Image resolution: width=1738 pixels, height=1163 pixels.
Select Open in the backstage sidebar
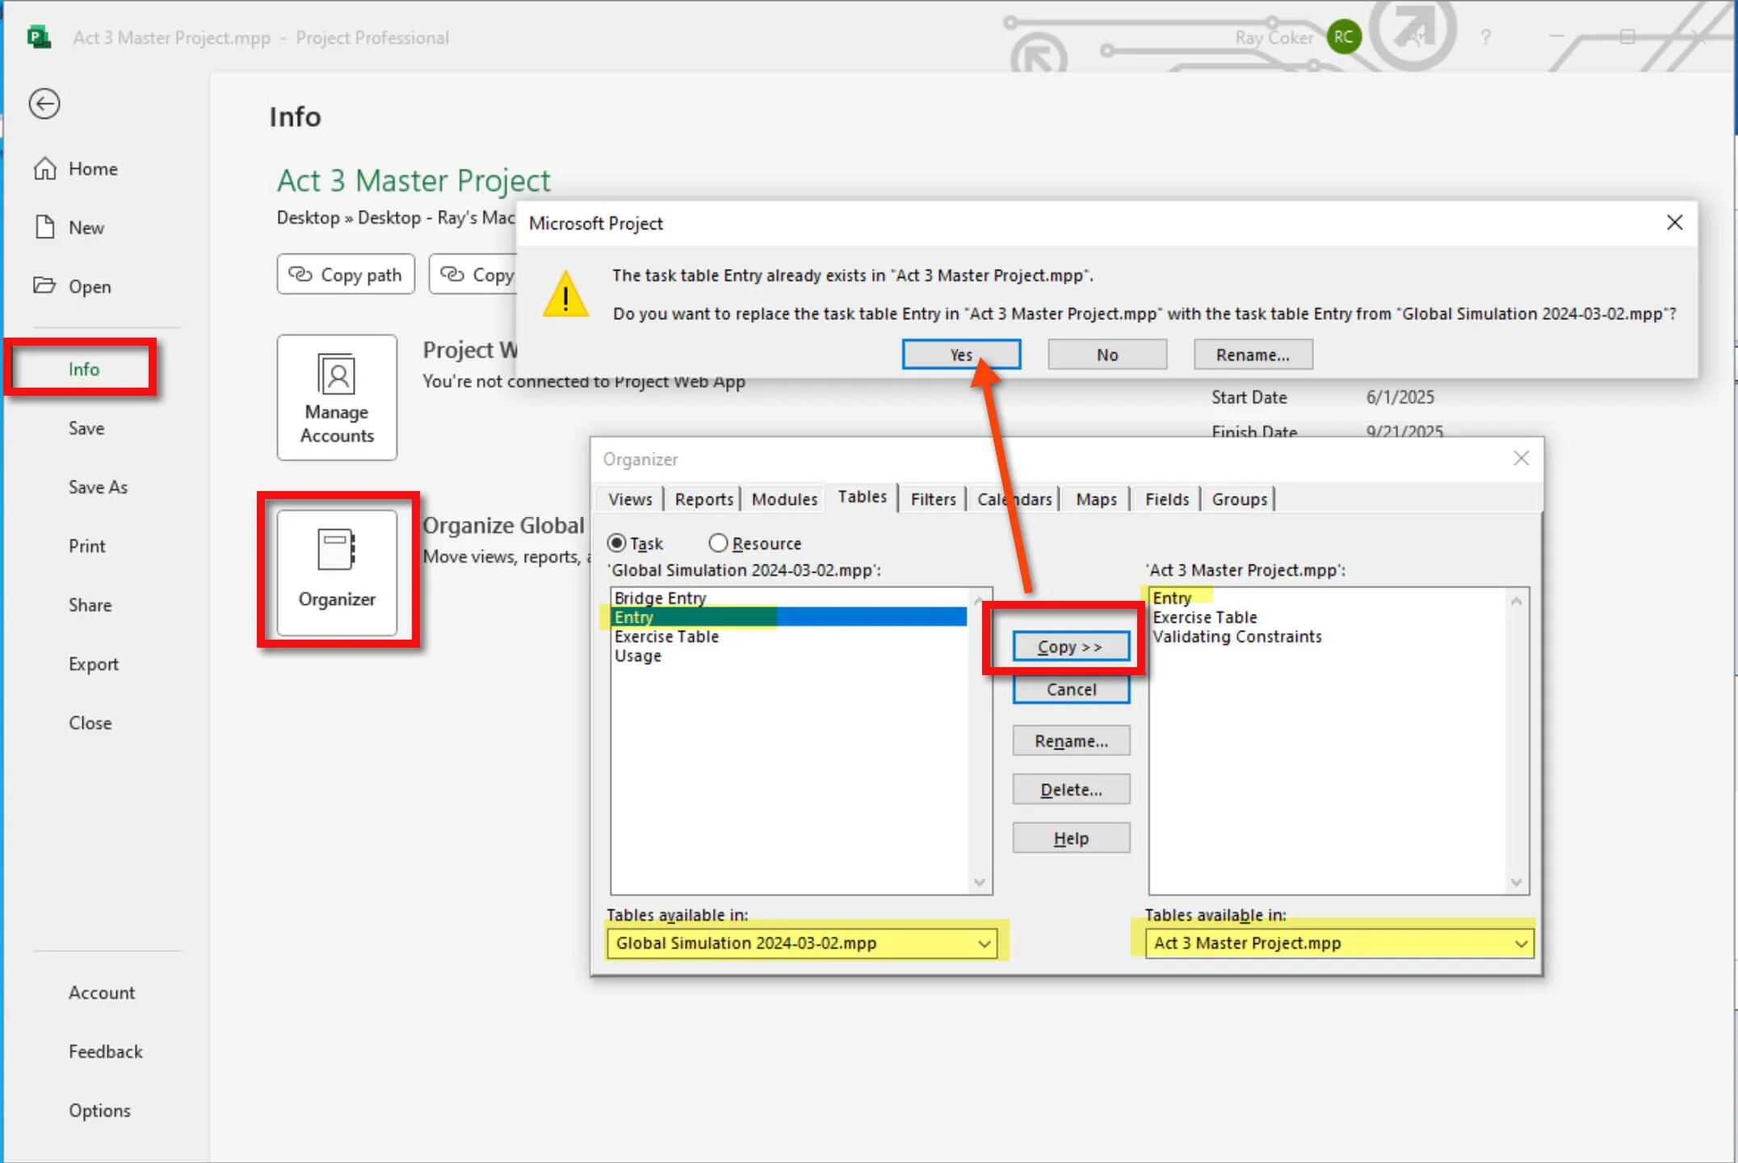click(x=73, y=287)
